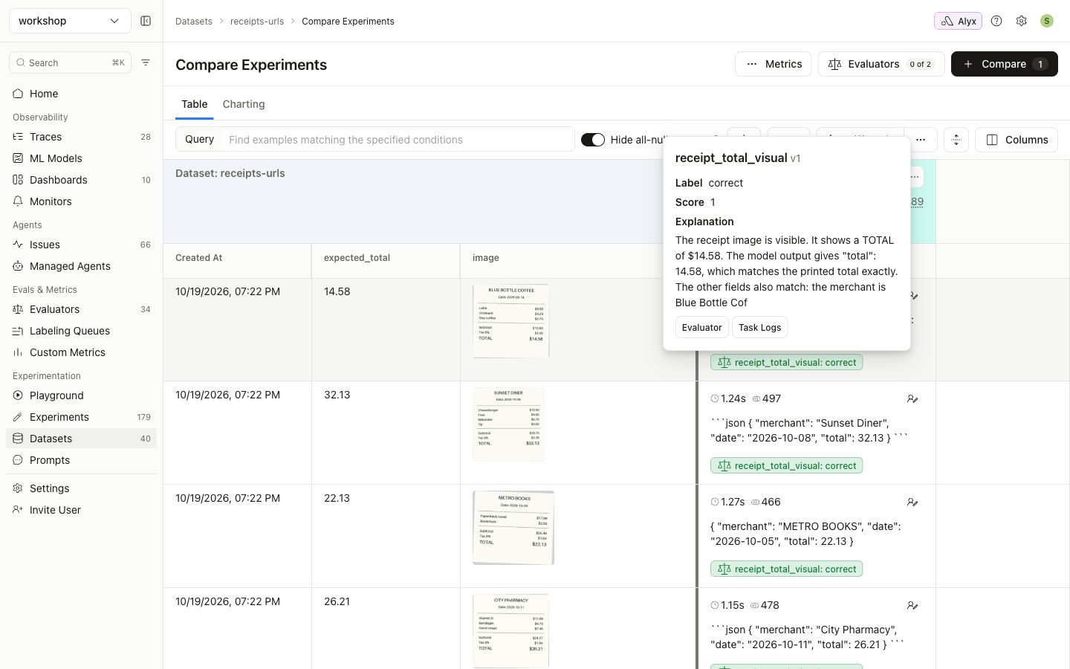Click annotate icon in METRO BOOKS row
Viewport: 1070px width, 669px height.
912,502
